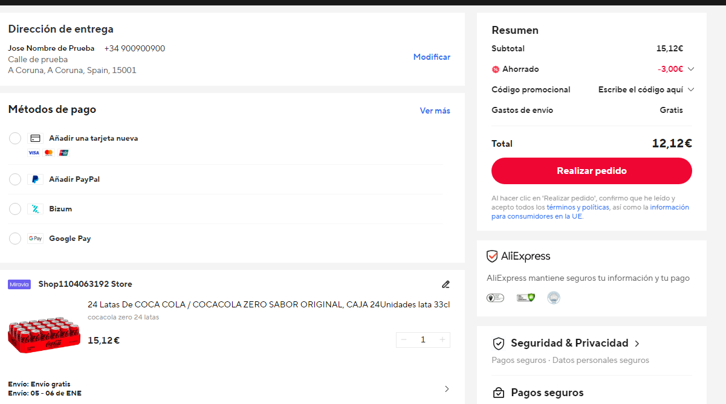
Task: Click A Coruna, A Coruna, Spain, 15001 text
Action: [x=72, y=70]
